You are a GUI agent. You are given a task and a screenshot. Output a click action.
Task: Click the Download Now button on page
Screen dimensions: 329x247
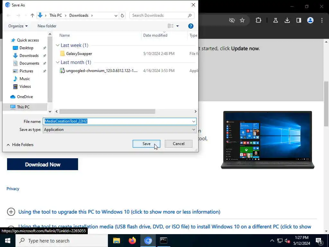[43, 164]
